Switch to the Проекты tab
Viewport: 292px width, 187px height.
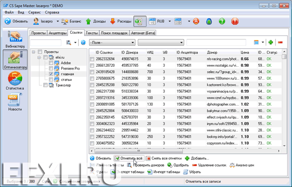pos(38,33)
